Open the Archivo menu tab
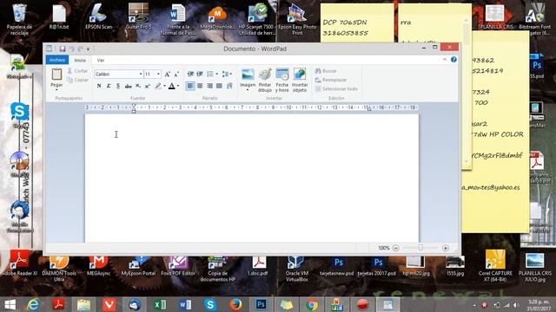This screenshot has width=556, height=312. pyautogui.click(x=57, y=60)
